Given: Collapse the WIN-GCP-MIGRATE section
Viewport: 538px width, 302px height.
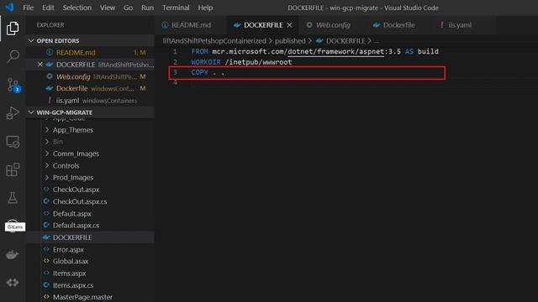Looking at the screenshot, I should point(90,112).
